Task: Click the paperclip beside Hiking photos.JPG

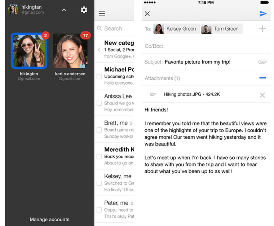Action: tap(153, 94)
